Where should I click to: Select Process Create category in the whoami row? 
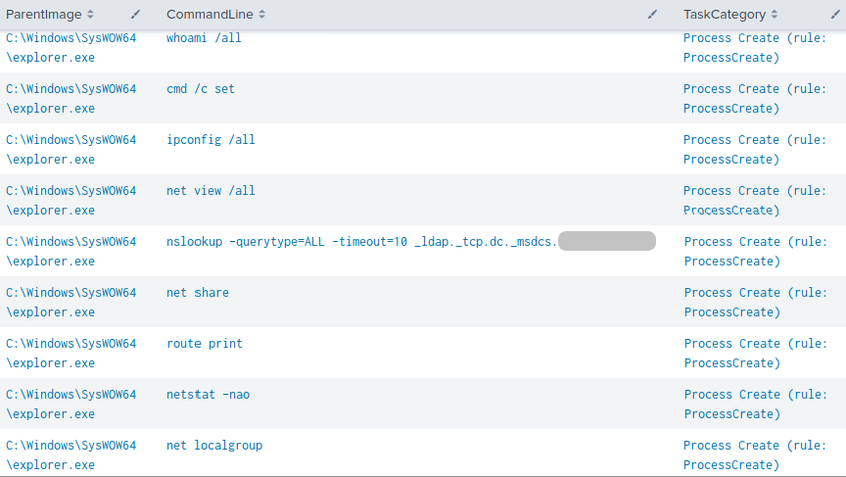tap(755, 47)
